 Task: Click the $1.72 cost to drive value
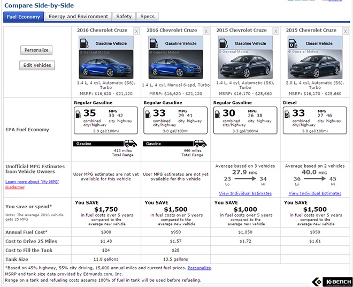pos(245,241)
